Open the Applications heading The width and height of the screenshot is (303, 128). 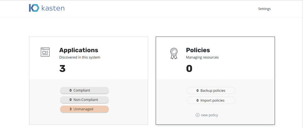79,50
